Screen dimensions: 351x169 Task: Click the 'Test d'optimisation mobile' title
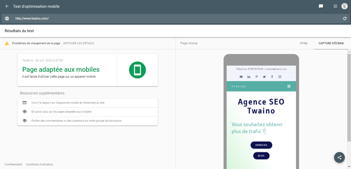coord(36,6)
